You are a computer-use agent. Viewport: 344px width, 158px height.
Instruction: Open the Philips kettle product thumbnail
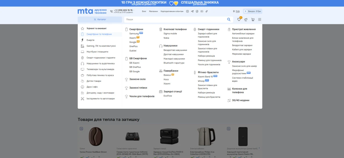[x=206, y=136]
